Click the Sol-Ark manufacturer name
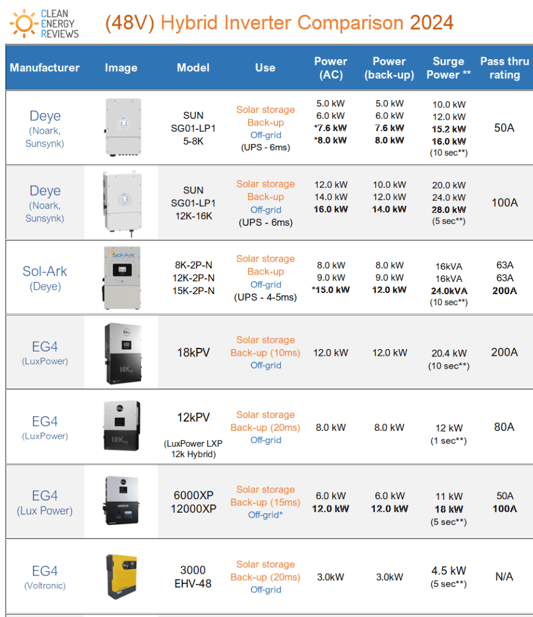The height and width of the screenshot is (617, 533). (x=45, y=270)
